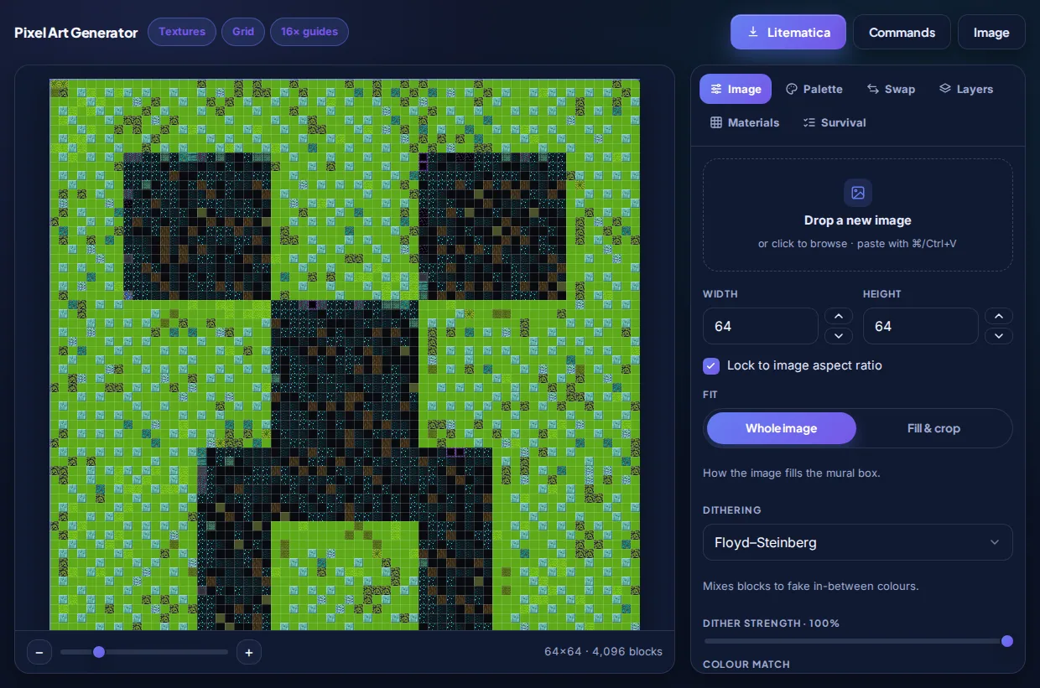
Task: Click the 64×64 · 4,096 blocks readout
Action: tap(603, 651)
